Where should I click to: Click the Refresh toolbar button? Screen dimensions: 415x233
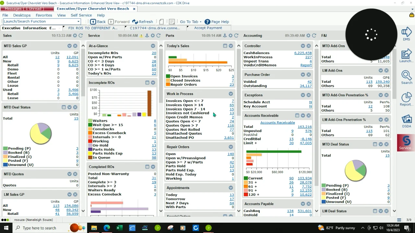point(142,22)
